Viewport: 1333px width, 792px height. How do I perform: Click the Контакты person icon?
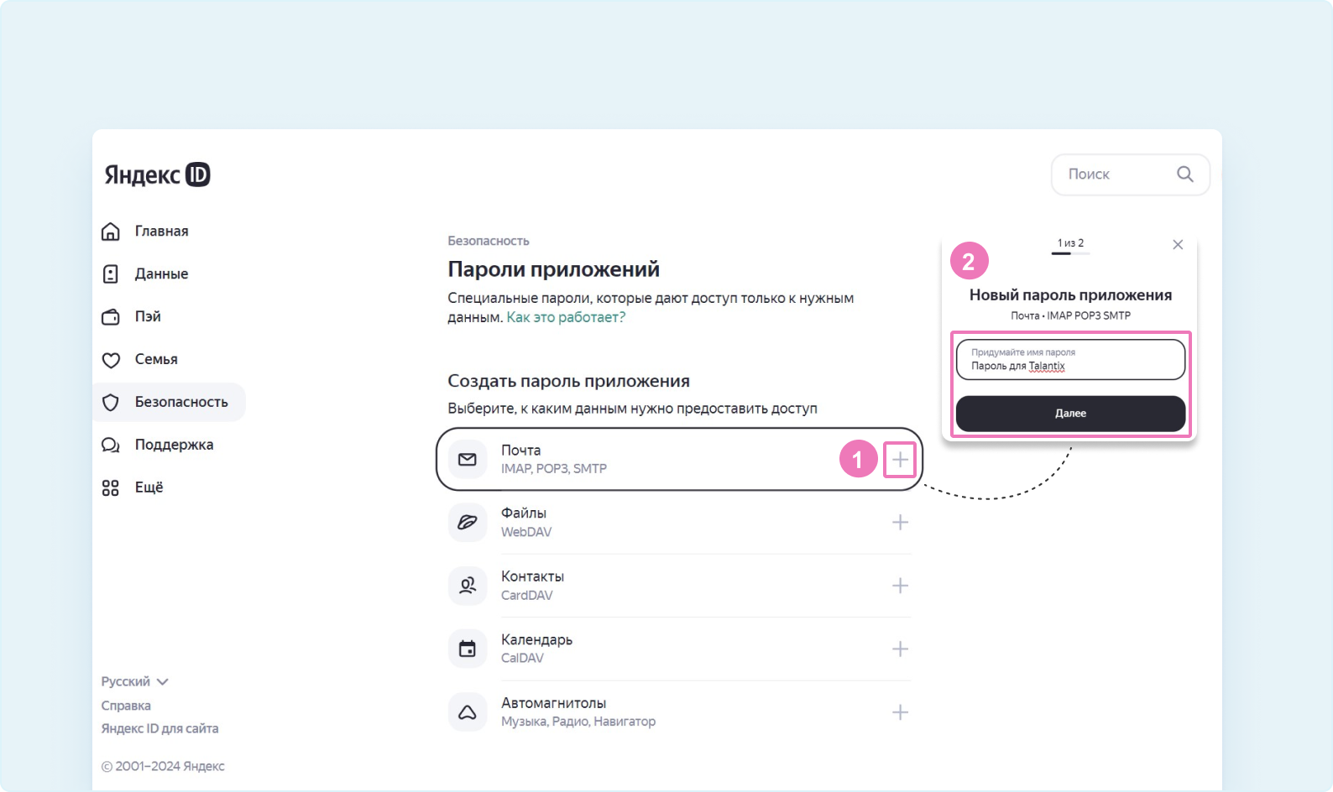(468, 586)
